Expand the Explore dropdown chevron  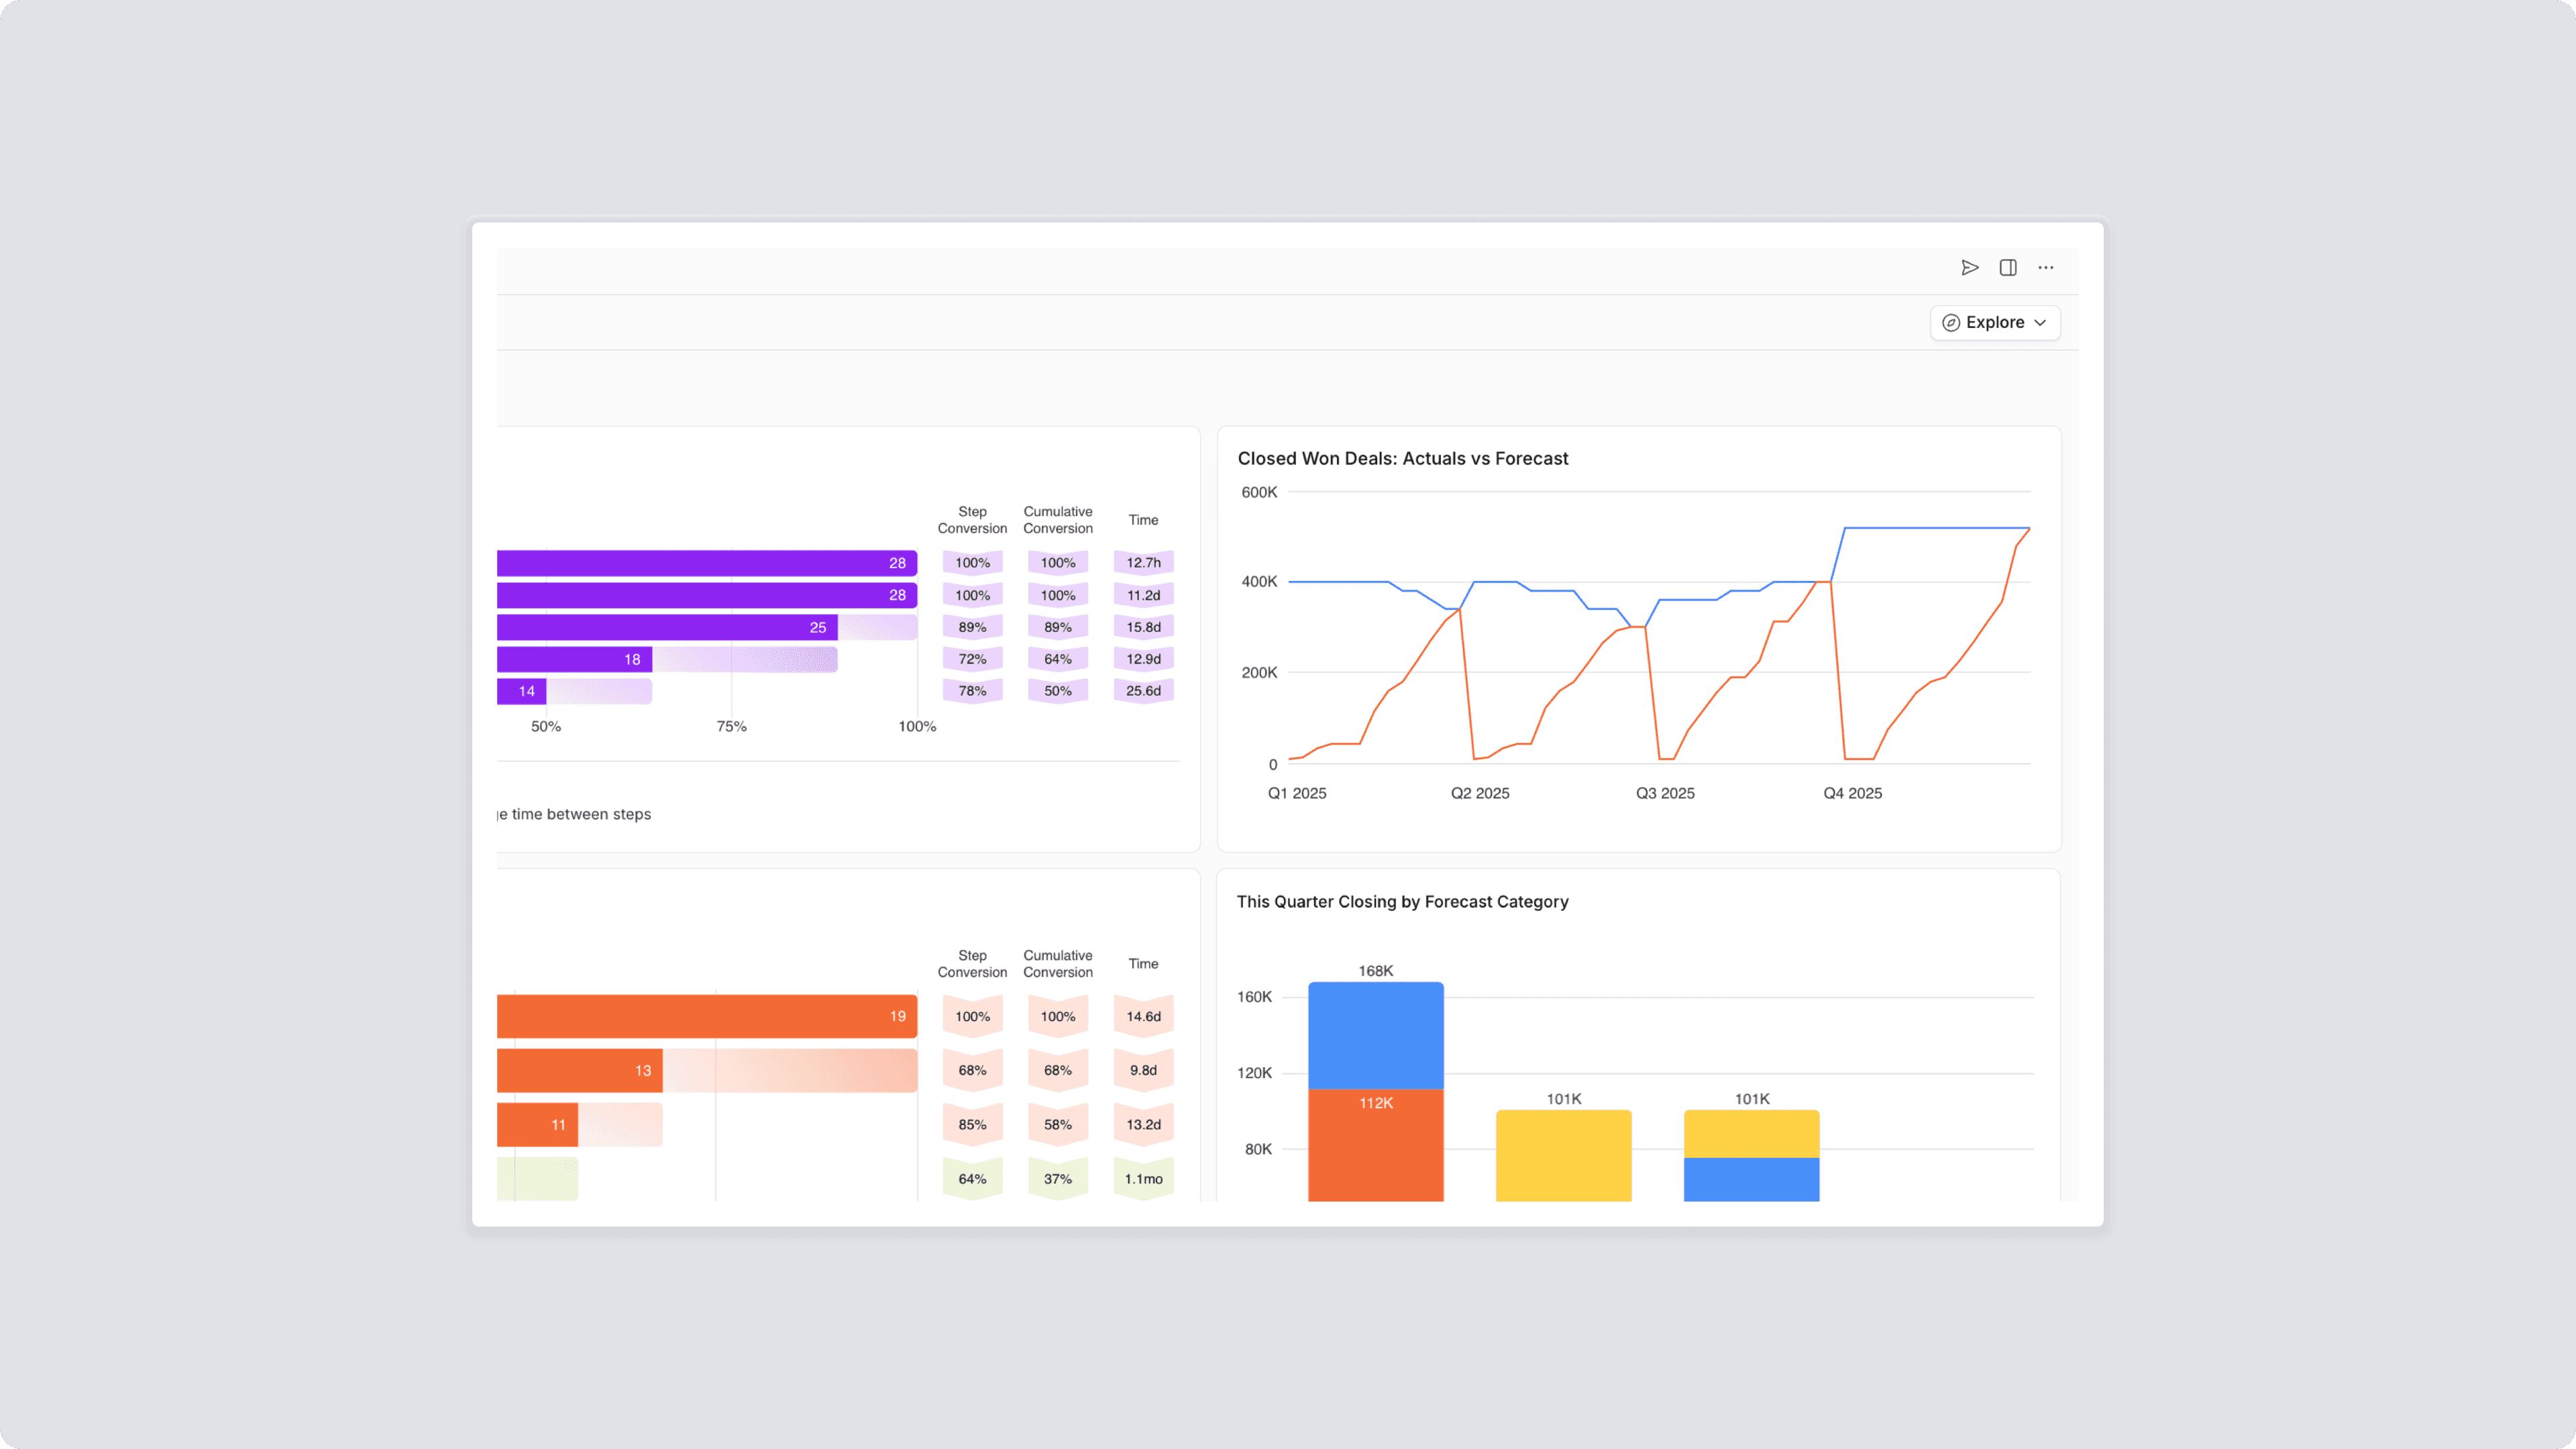pyautogui.click(x=2040, y=322)
